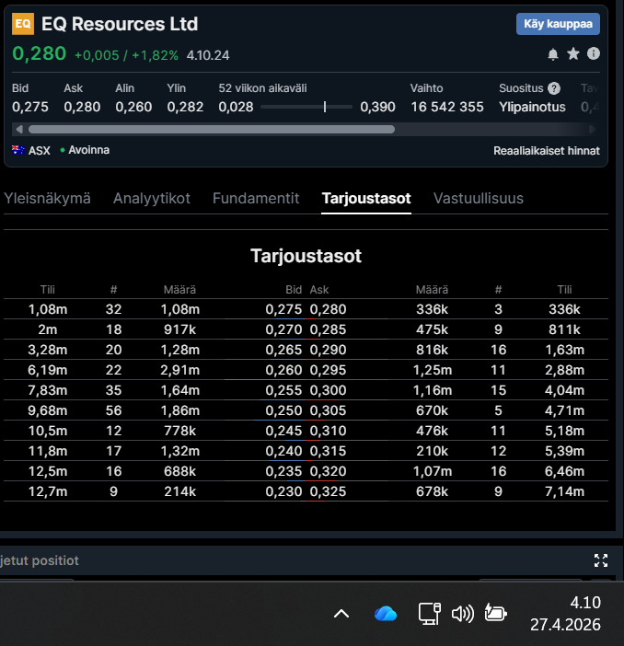Click the horizontal scrollbar thumb
The height and width of the screenshot is (646, 624).
coord(212,130)
